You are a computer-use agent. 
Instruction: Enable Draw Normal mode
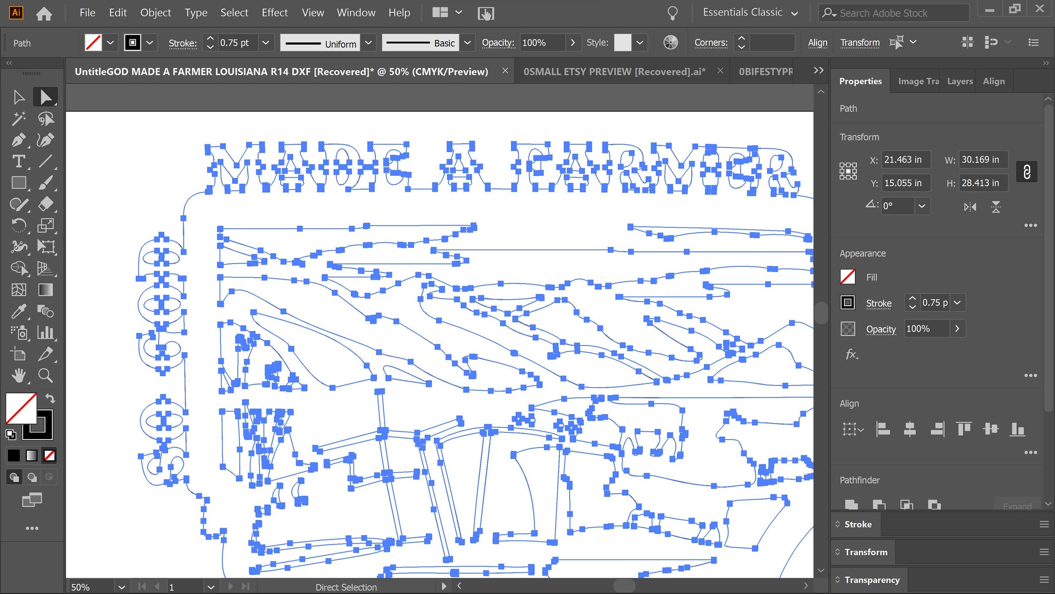click(14, 477)
